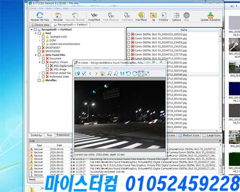The image size is (240, 192).
Task: Check the Recognized0 Partition1 root checkbox
Action: [35, 30]
